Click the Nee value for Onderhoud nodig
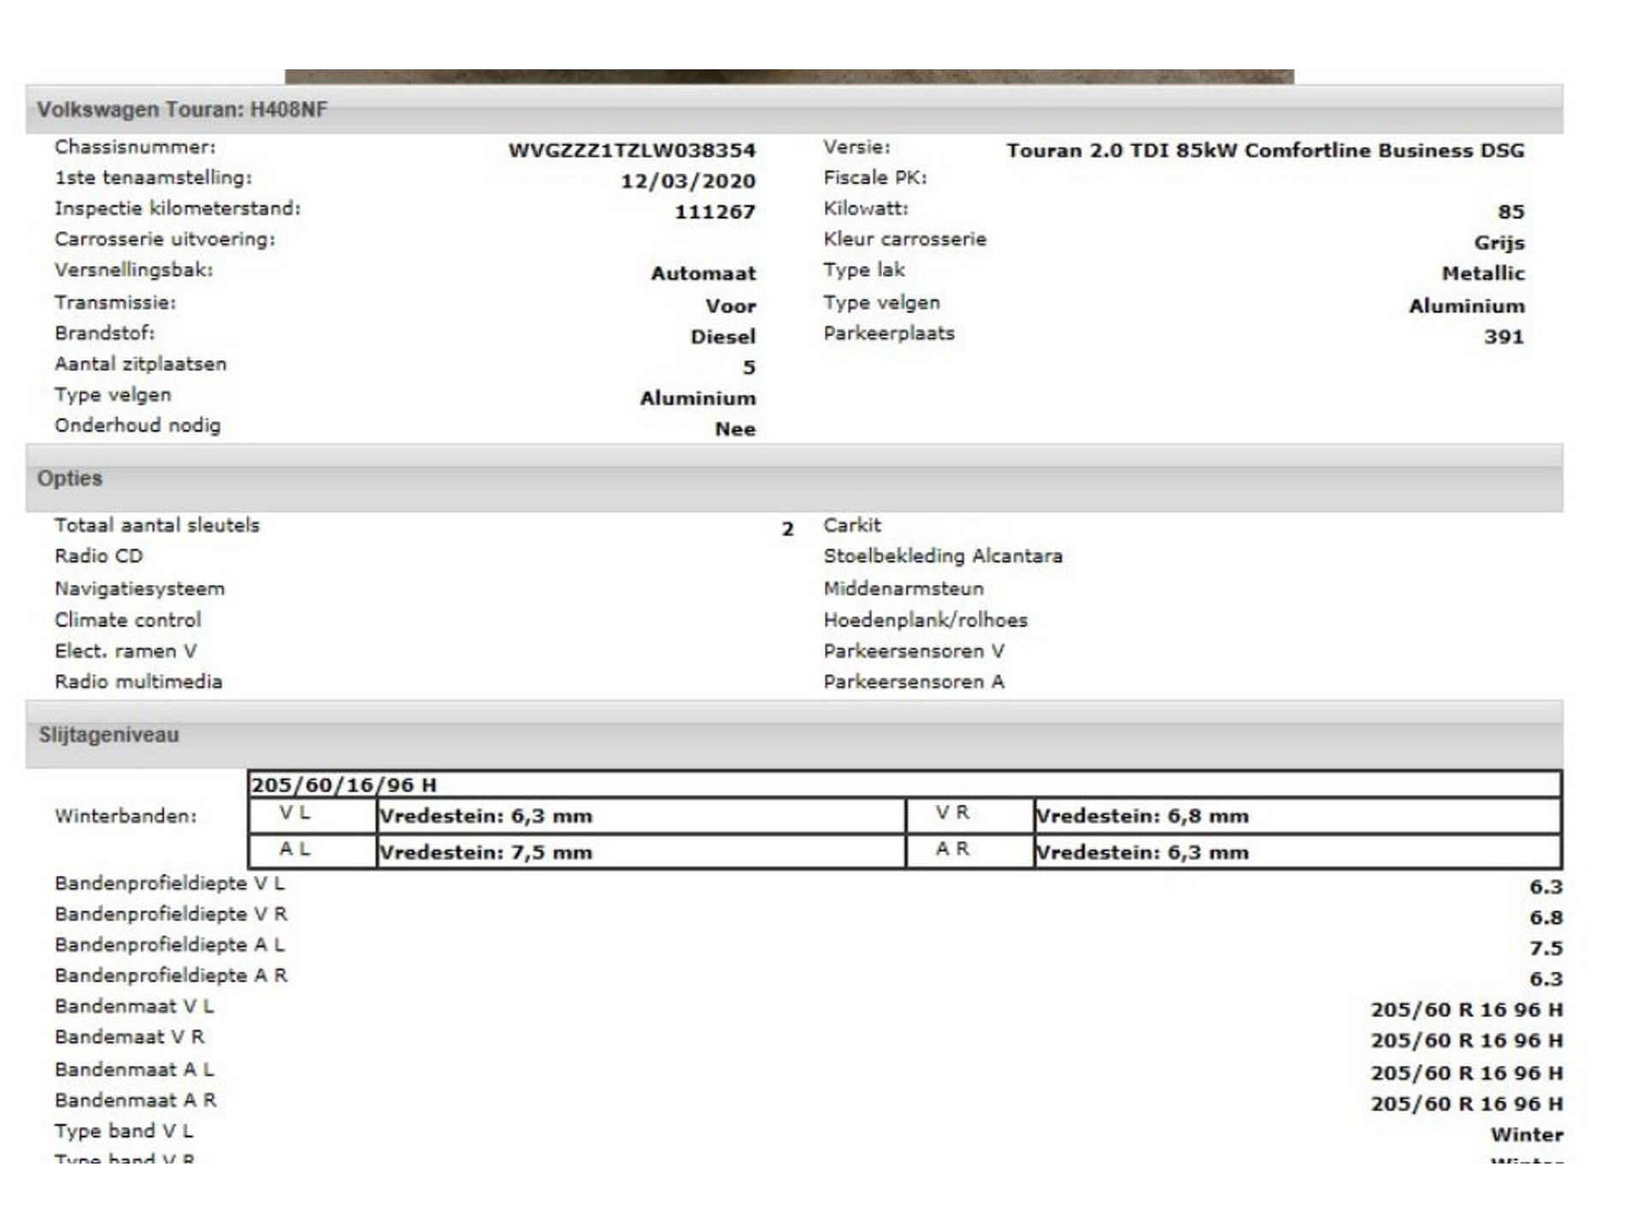Viewport: 1643px width, 1232px height. pos(735,429)
